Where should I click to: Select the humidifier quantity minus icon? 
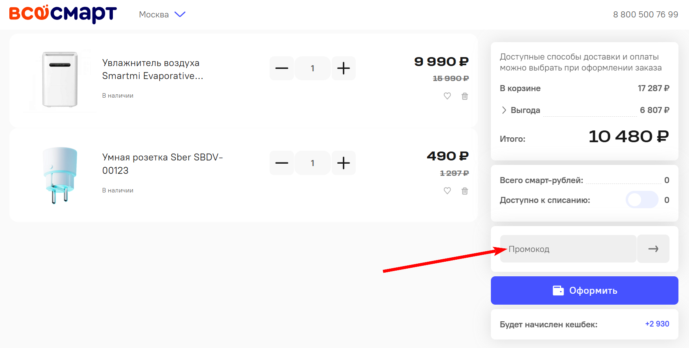(x=281, y=68)
